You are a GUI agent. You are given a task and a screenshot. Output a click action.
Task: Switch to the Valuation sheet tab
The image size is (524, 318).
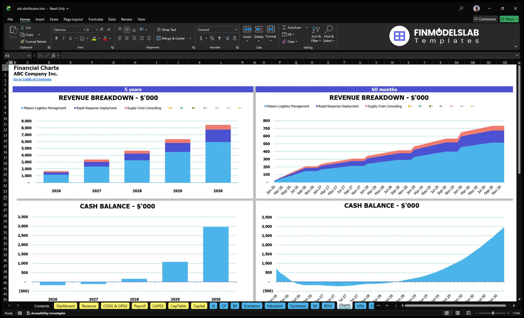[x=275, y=306]
